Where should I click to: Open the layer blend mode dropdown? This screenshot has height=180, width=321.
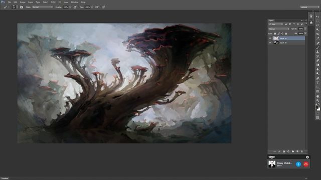point(279,29)
